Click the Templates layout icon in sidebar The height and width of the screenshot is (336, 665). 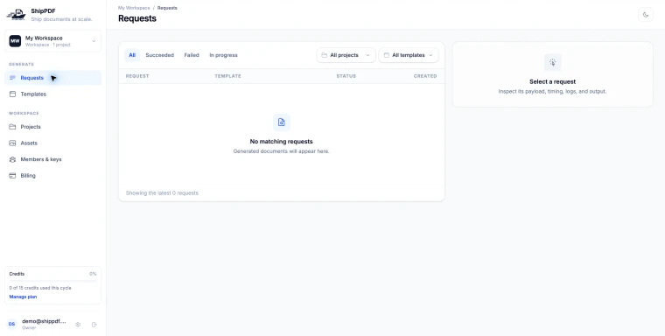point(12,94)
